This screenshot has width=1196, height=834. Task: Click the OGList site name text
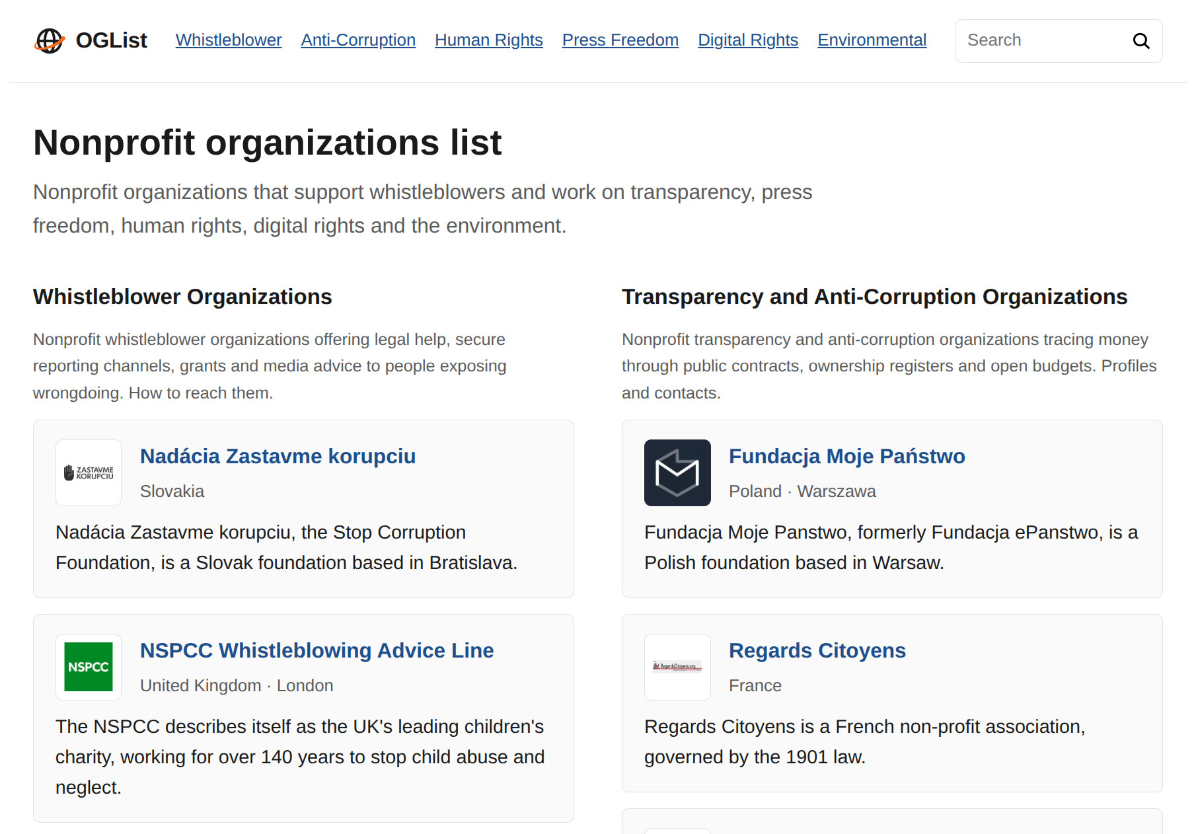tap(112, 40)
